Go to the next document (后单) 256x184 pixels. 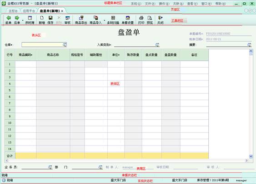17,20
